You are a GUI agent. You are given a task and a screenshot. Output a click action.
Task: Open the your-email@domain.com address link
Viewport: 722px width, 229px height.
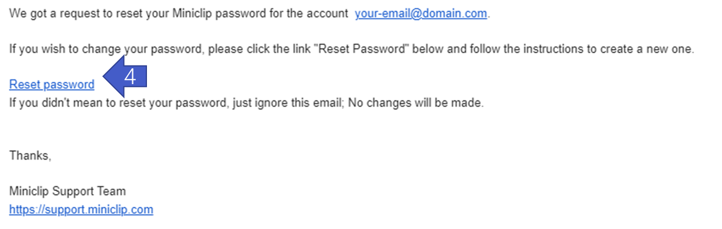[x=420, y=14]
